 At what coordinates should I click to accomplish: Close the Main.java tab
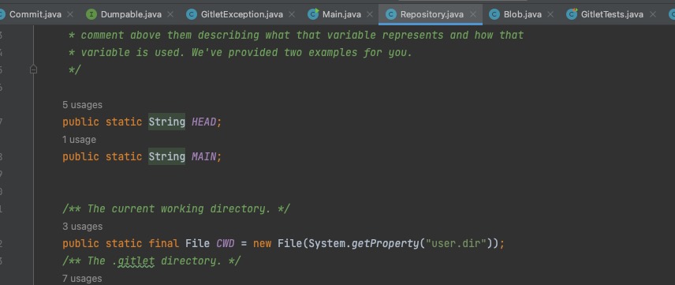(370, 15)
